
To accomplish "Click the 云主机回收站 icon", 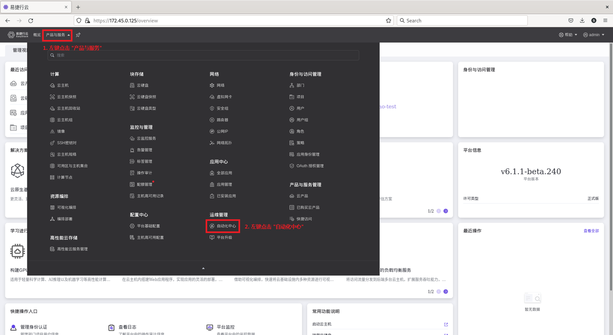I will (53, 108).
